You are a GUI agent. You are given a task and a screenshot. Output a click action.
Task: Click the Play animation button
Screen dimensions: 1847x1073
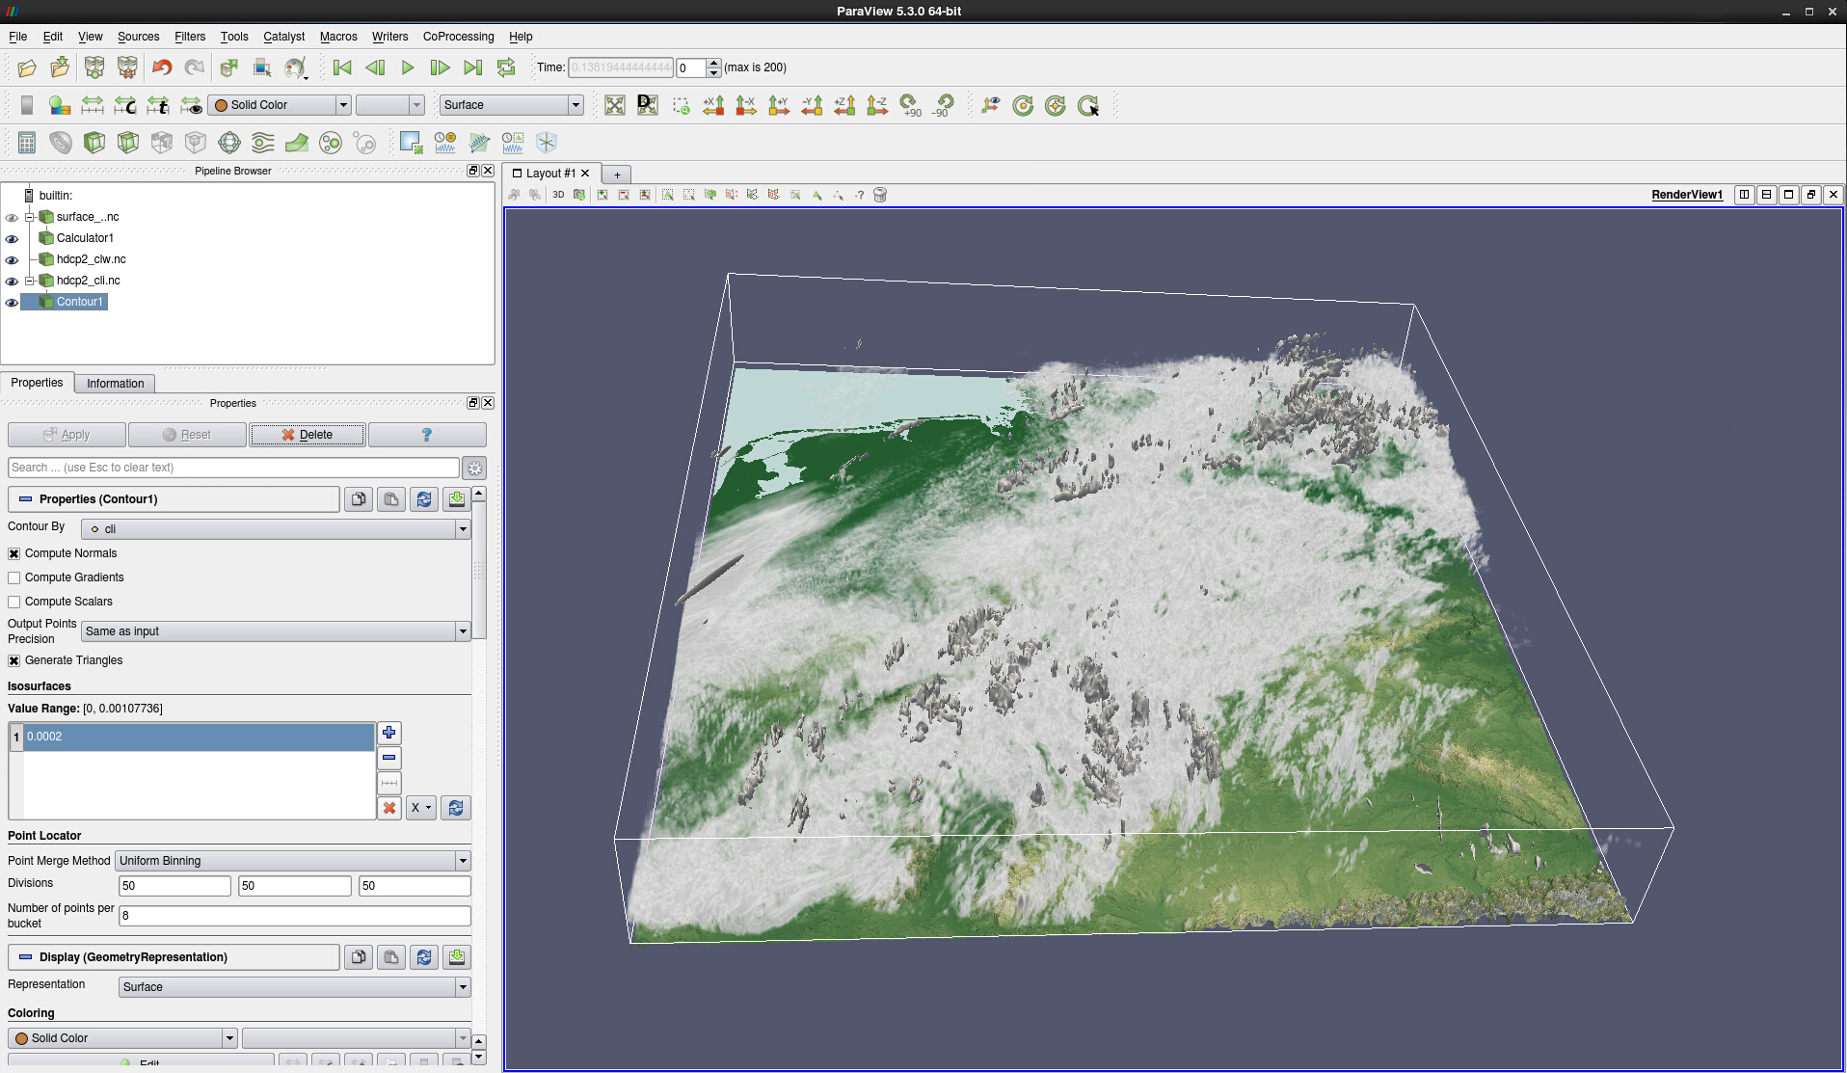point(408,67)
